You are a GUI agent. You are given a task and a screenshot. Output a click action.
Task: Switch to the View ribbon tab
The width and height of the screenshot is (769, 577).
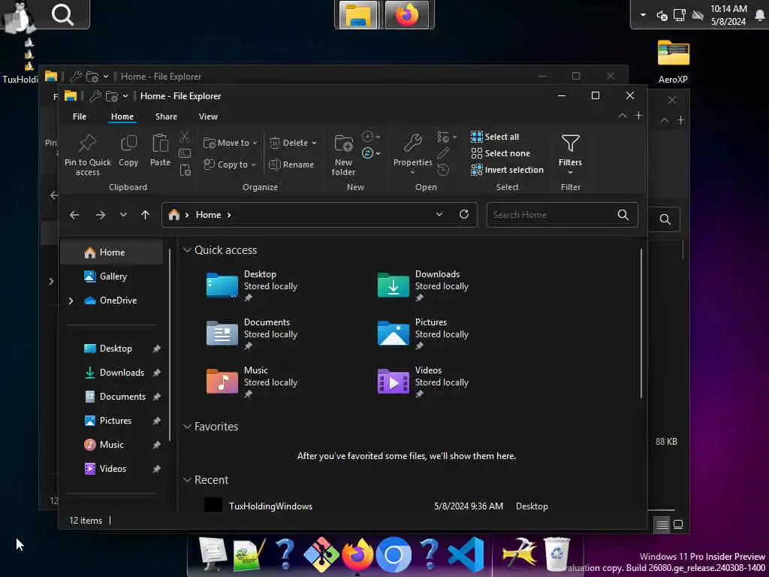209,116
